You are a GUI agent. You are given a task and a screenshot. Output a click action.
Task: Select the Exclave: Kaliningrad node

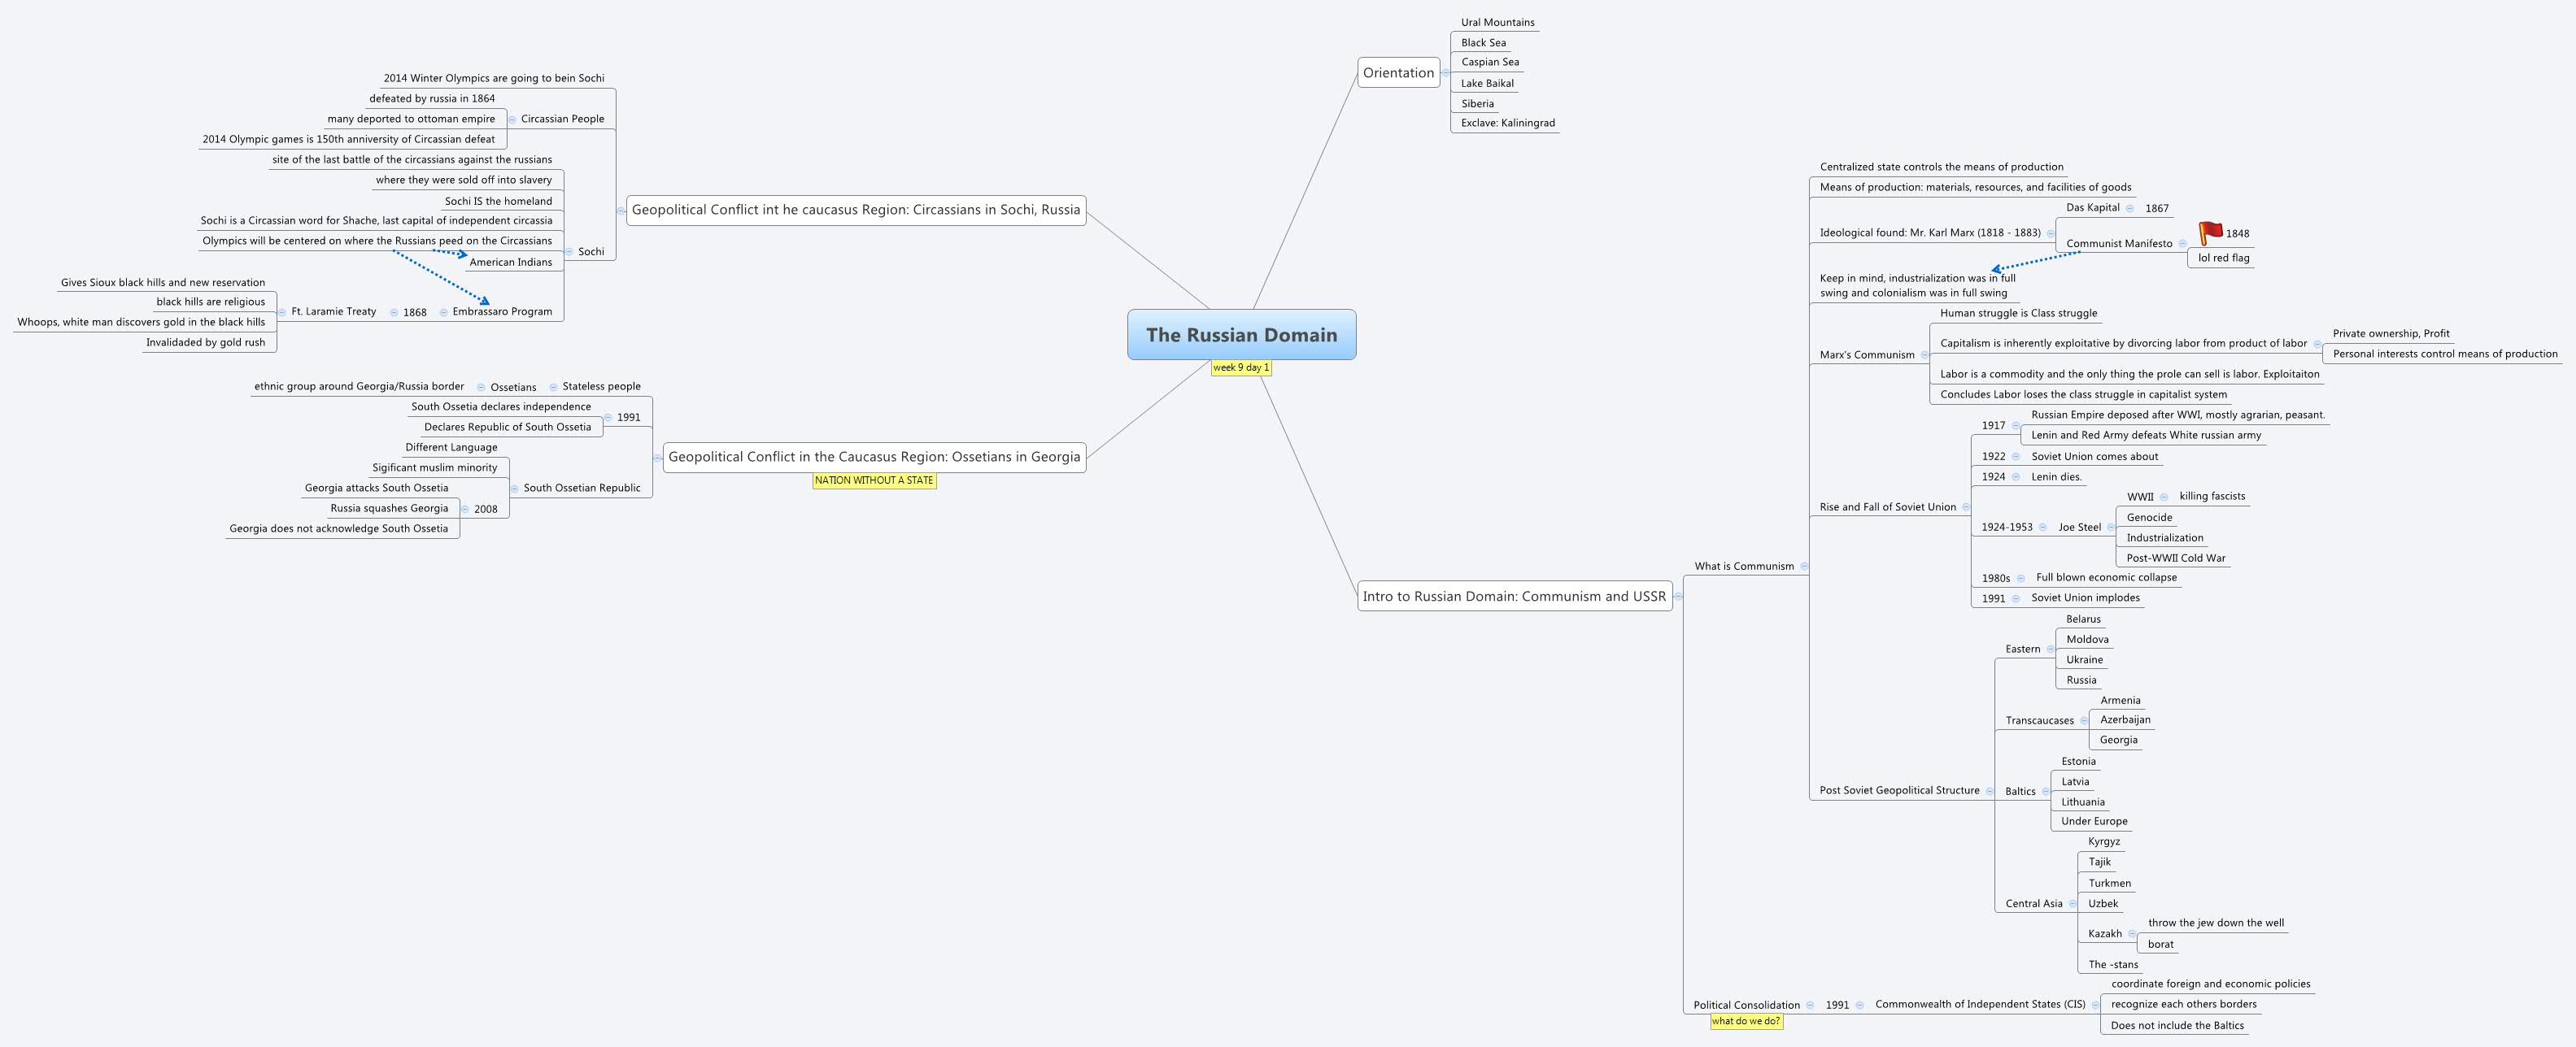pyautogui.click(x=1507, y=122)
